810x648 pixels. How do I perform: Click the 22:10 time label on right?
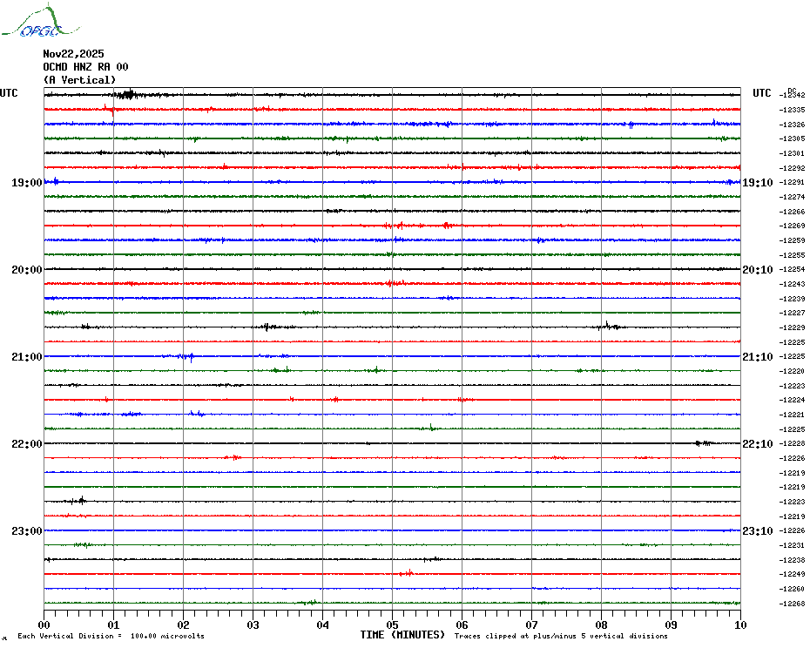[757, 443]
